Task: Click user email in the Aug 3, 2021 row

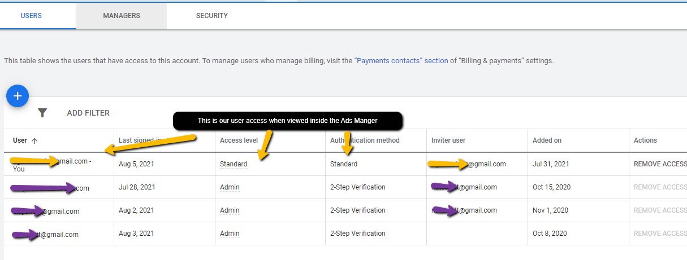Action: point(46,234)
